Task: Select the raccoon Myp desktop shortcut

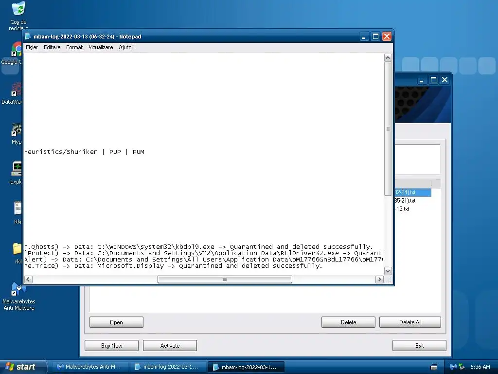Action: [17, 133]
